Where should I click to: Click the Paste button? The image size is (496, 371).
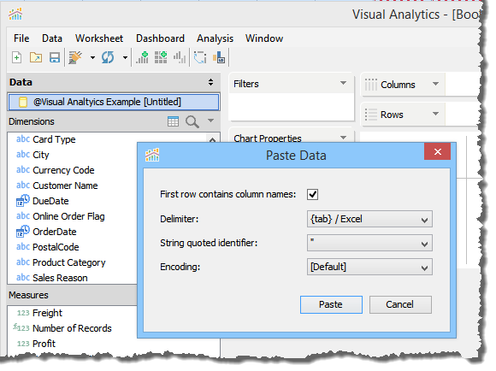[x=331, y=304]
